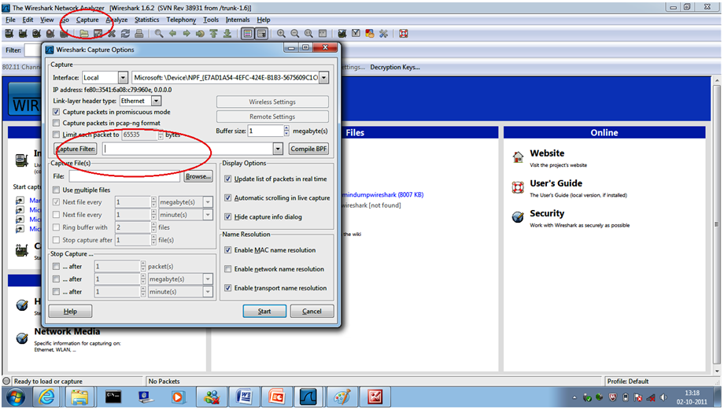Open the Show capture options toolbar icon
Image resolution: width=724 pixels, height=410 pixels.
pos(23,34)
